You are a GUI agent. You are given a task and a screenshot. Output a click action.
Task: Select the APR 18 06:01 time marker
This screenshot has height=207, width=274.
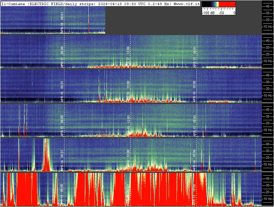click(x=62, y=23)
